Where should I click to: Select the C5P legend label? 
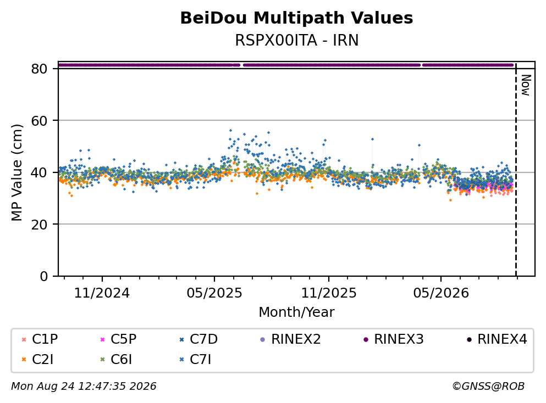(x=124, y=339)
